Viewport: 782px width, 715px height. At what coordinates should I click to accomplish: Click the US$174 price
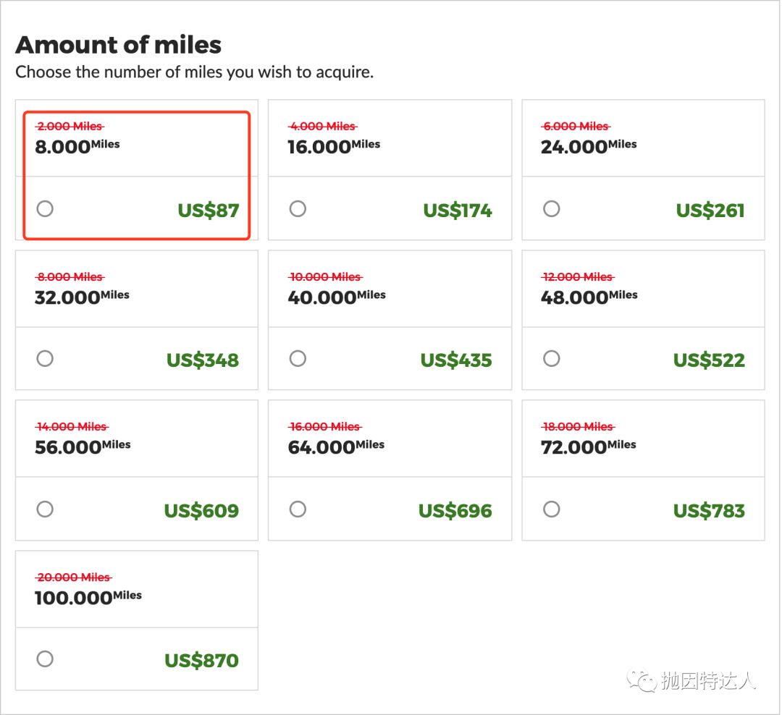(x=458, y=211)
